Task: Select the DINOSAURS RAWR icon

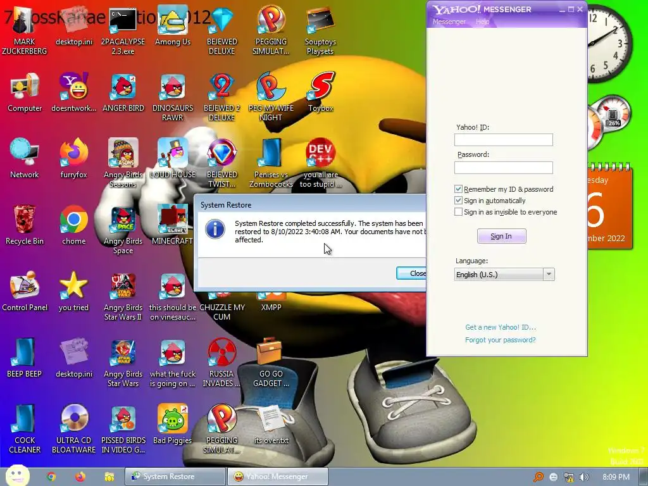Action: [x=173, y=97]
